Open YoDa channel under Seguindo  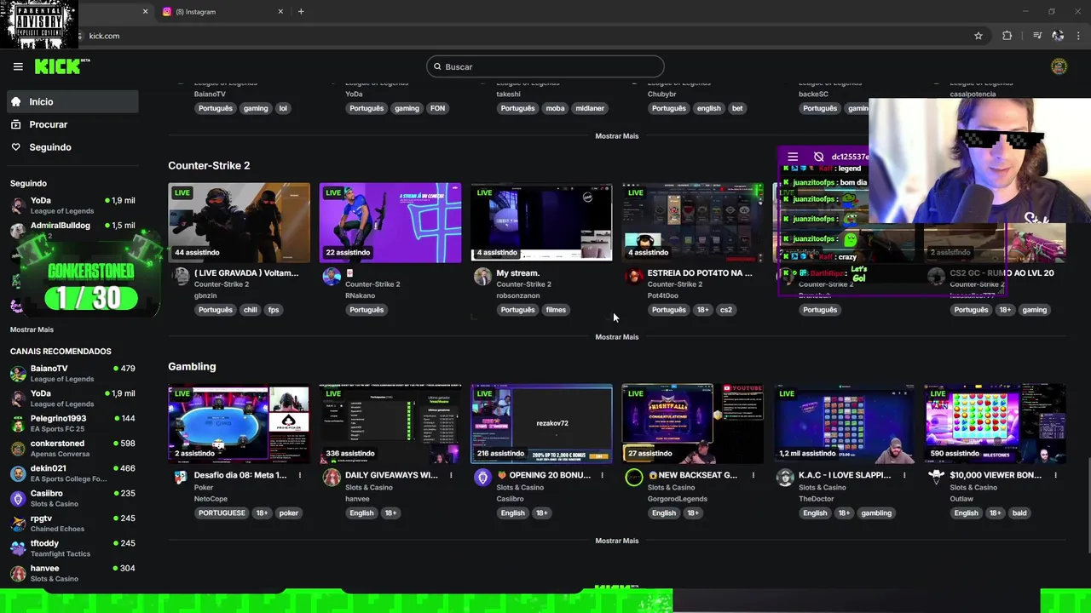pyautogui.click(x=72, y=205)
